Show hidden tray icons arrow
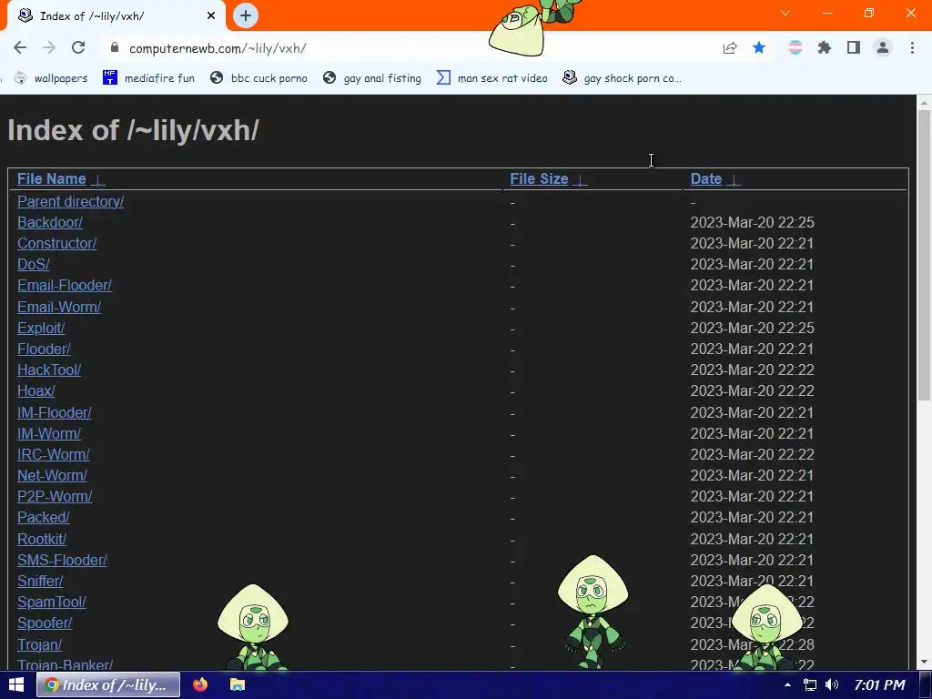 point(787,684)
